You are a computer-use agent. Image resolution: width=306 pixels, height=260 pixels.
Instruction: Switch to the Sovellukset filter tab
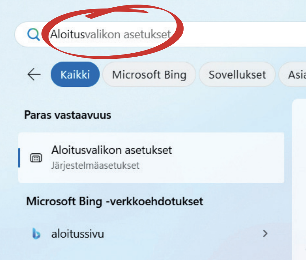click(x=237, y=75)
